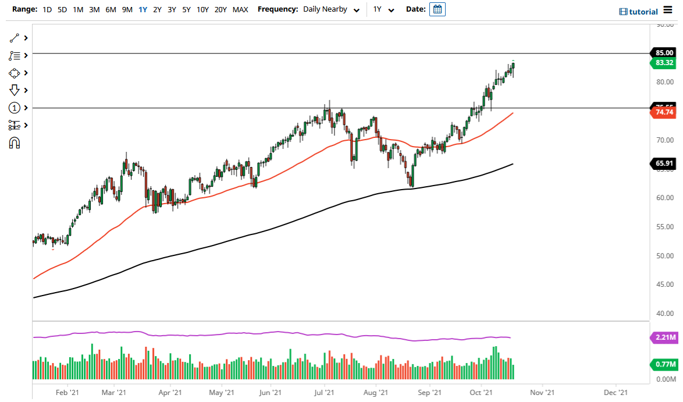Open the date picker calendar icon
683x402 pixels.
pyautogui.click(x=437, y=9)
